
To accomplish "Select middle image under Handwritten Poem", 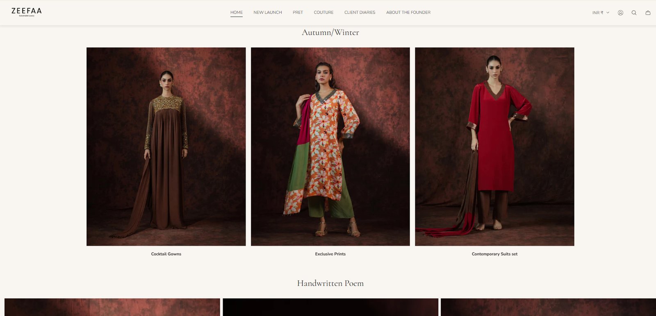I will [x=330, y=307].
